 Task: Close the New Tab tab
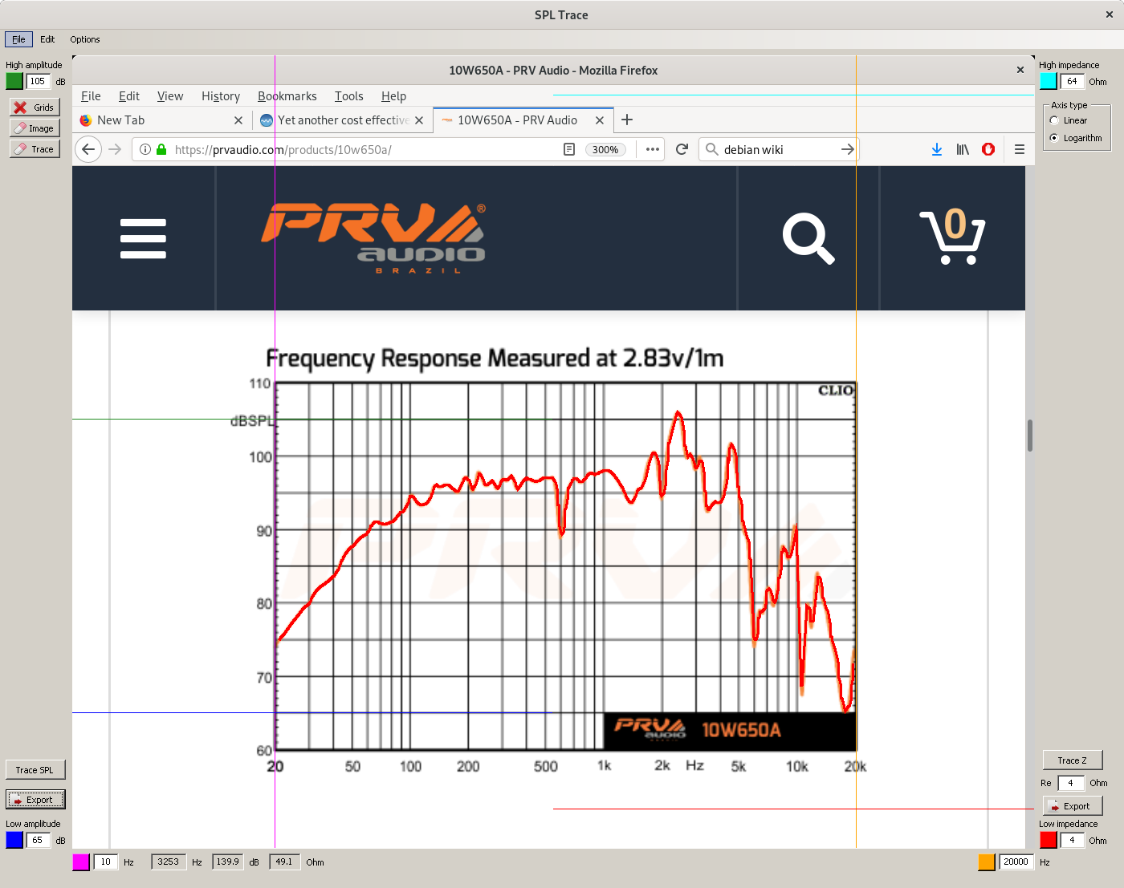[x=238, y=120]
